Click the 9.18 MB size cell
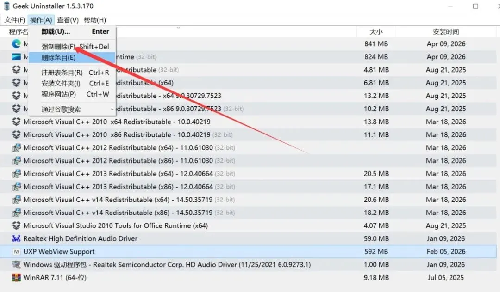 [376, 278]
